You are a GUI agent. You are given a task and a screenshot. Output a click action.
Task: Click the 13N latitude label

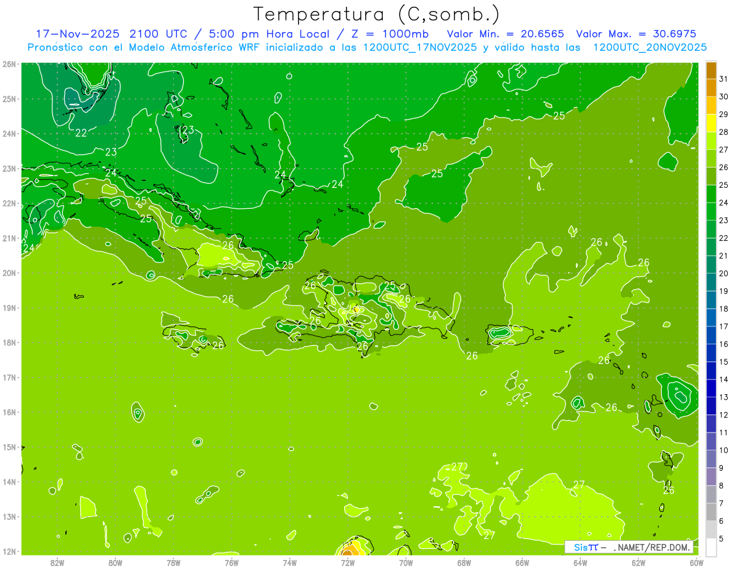pos(9,516)
